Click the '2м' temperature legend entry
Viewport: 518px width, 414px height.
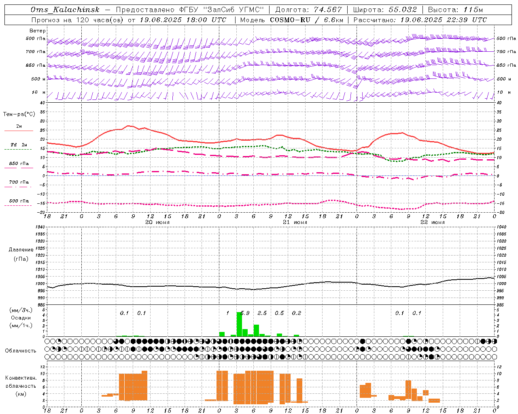tap(19, 126)
